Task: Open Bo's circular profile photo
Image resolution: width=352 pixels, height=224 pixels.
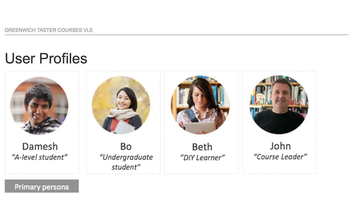Action: coord(121,105)
